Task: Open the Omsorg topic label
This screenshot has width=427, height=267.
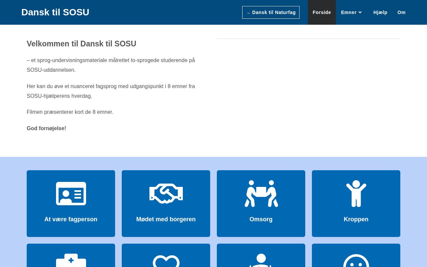Action: pyautogui.click(x=261, y=219)
